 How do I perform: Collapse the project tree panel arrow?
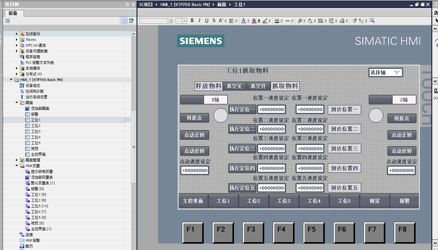click(133, 5)
